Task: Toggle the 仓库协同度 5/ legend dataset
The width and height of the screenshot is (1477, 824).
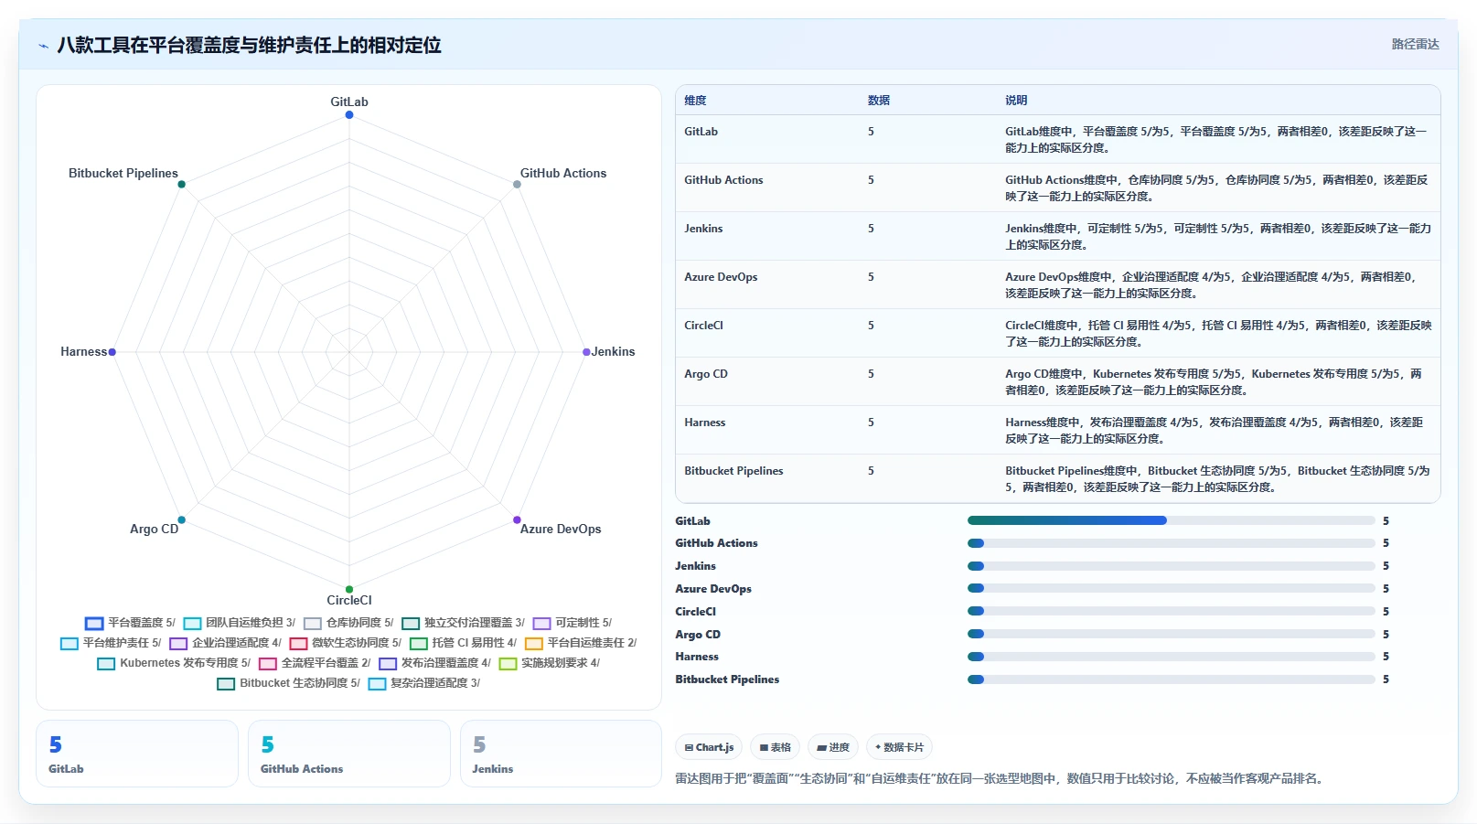Action: pos(348,623)
